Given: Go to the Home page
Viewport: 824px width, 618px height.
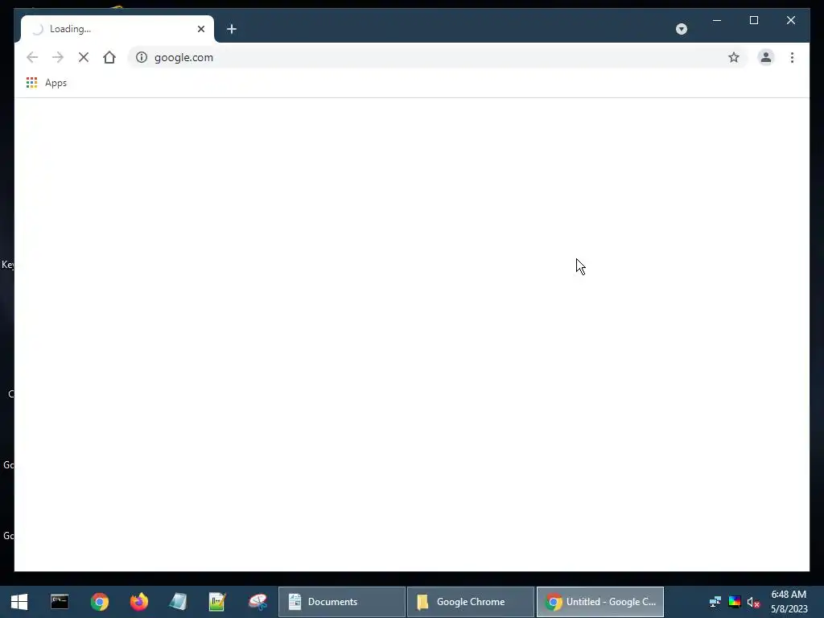Looking at the screenshot, I should tap(109, 57).
